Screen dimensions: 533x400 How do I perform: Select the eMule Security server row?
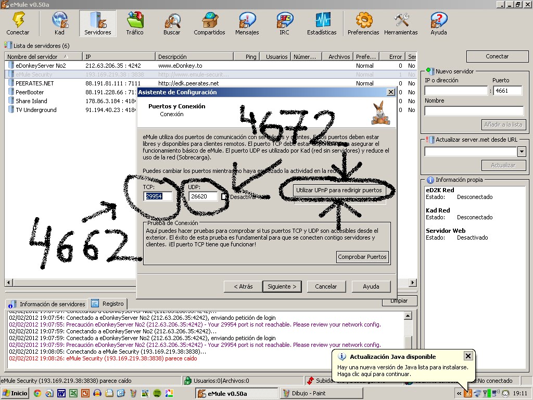point(211,74)
